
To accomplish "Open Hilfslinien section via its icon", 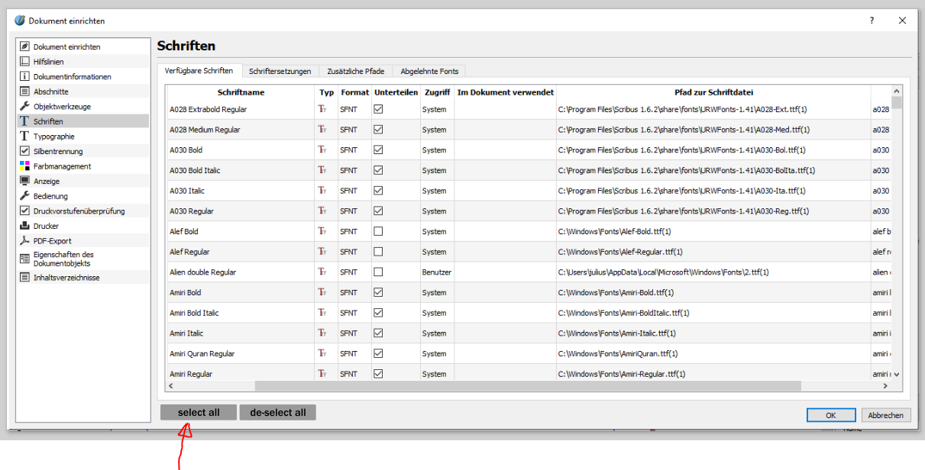I will tap(24, 62).
